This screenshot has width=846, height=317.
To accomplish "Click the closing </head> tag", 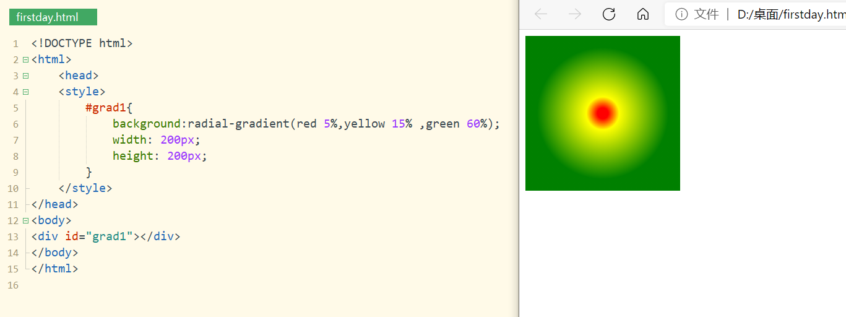I will pyautogui.click(x=55, y=204).
